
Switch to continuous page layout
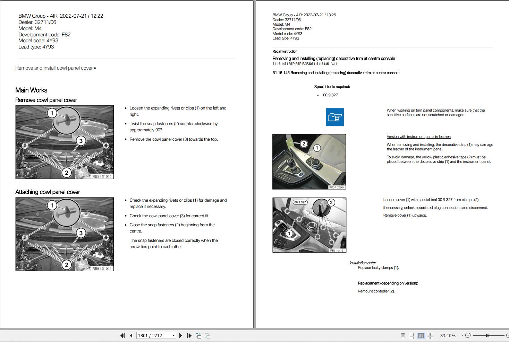pos(412,335)
